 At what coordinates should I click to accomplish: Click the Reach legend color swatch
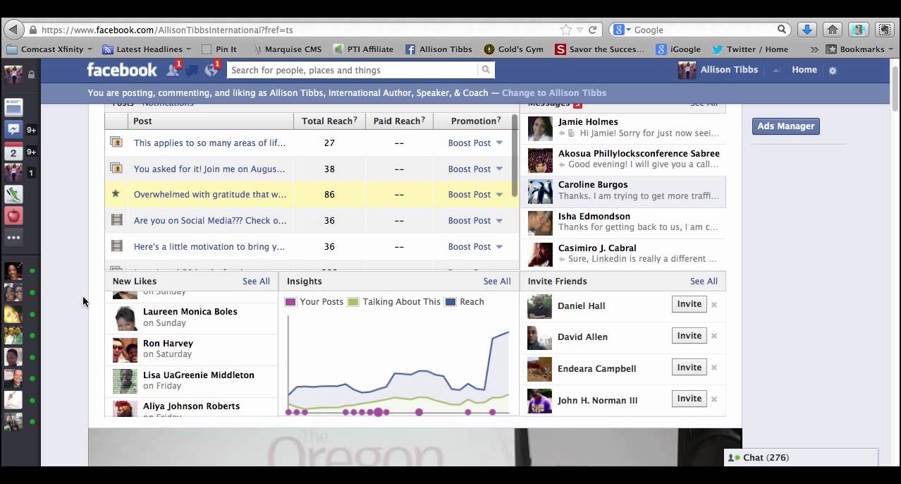pyautogui.click(x=450, y=302)
